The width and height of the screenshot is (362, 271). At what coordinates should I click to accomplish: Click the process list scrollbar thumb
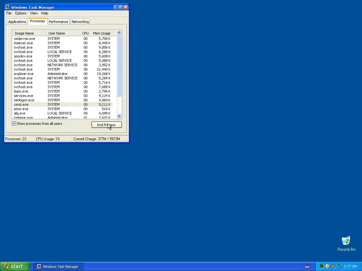pos(119,66)
